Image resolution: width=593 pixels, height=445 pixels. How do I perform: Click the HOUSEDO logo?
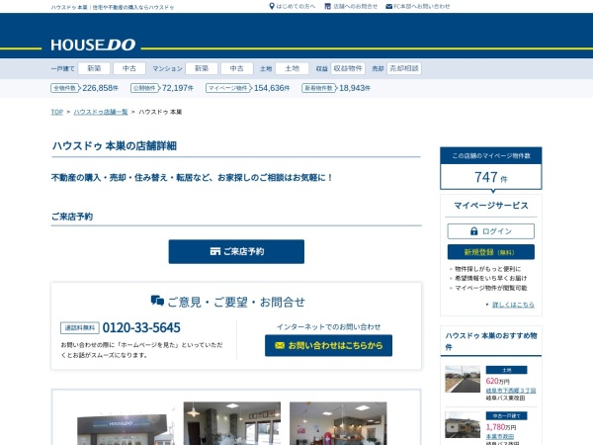(x=93, y=44)
